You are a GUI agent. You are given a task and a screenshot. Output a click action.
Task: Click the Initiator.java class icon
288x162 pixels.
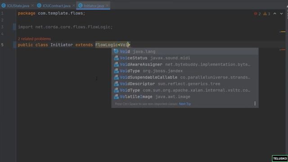[80, 6]
